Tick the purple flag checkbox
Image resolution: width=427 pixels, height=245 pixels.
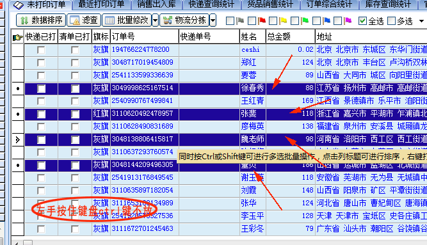tap(337, 21)
